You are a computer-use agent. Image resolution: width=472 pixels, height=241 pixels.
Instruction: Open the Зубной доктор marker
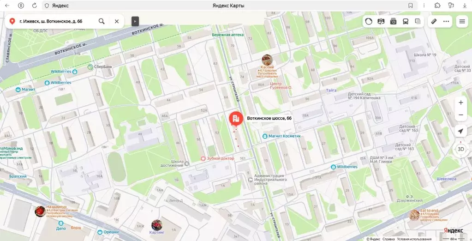click(x=203, y=158)
